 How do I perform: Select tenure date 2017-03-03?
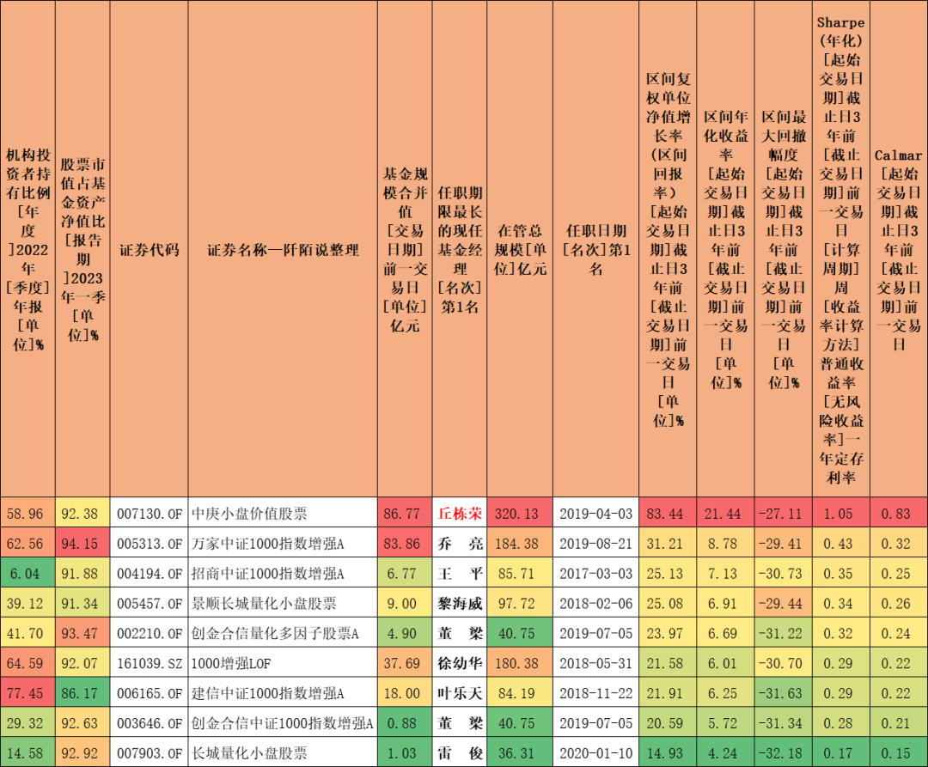pos(596,574)
